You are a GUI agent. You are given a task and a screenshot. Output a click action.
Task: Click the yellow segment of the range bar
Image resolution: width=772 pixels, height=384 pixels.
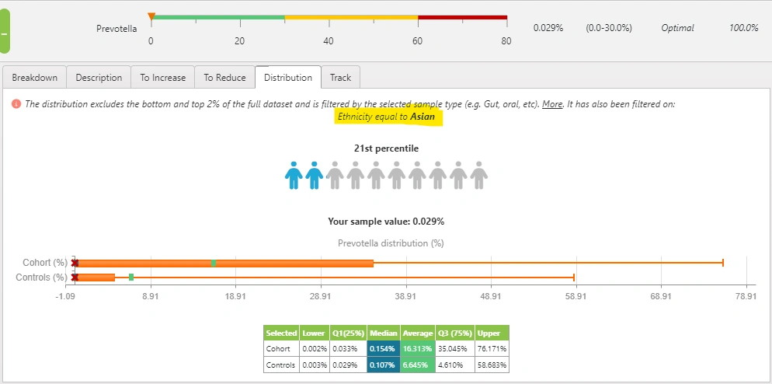(x=352, y=17)
